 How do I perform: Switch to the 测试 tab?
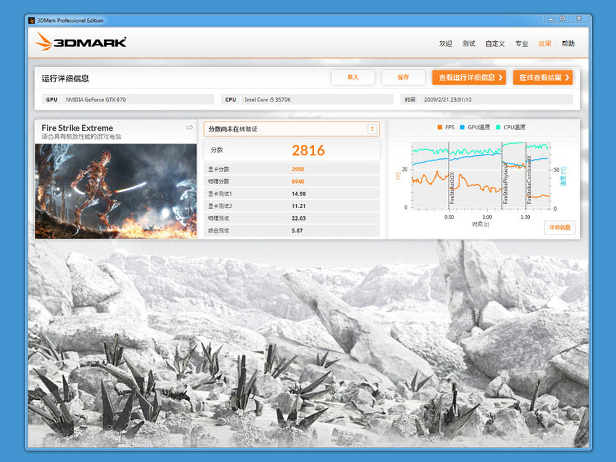(x=469, y=44)
